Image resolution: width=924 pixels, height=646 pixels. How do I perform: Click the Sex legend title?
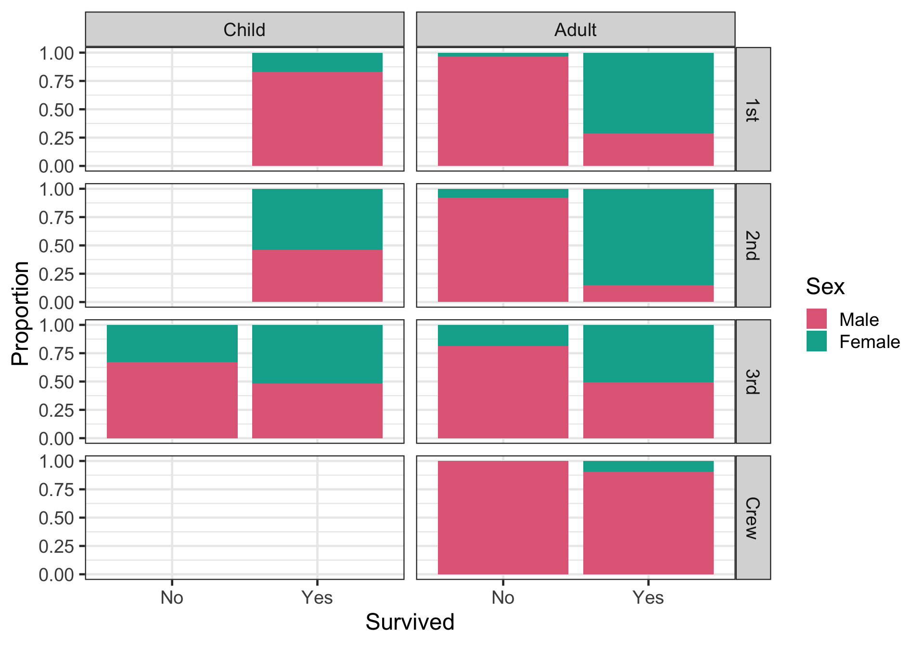click(825, 286)
